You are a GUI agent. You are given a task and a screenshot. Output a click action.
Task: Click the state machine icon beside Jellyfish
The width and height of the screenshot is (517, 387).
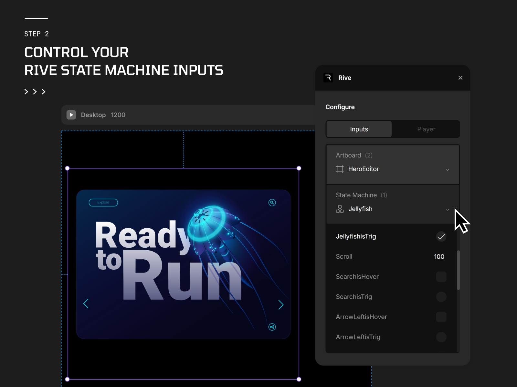pos(339,209)
